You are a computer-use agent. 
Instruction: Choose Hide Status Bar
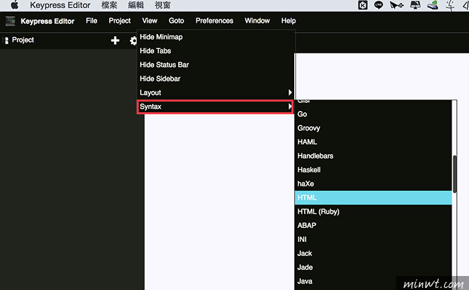click(x=215, y=65)
